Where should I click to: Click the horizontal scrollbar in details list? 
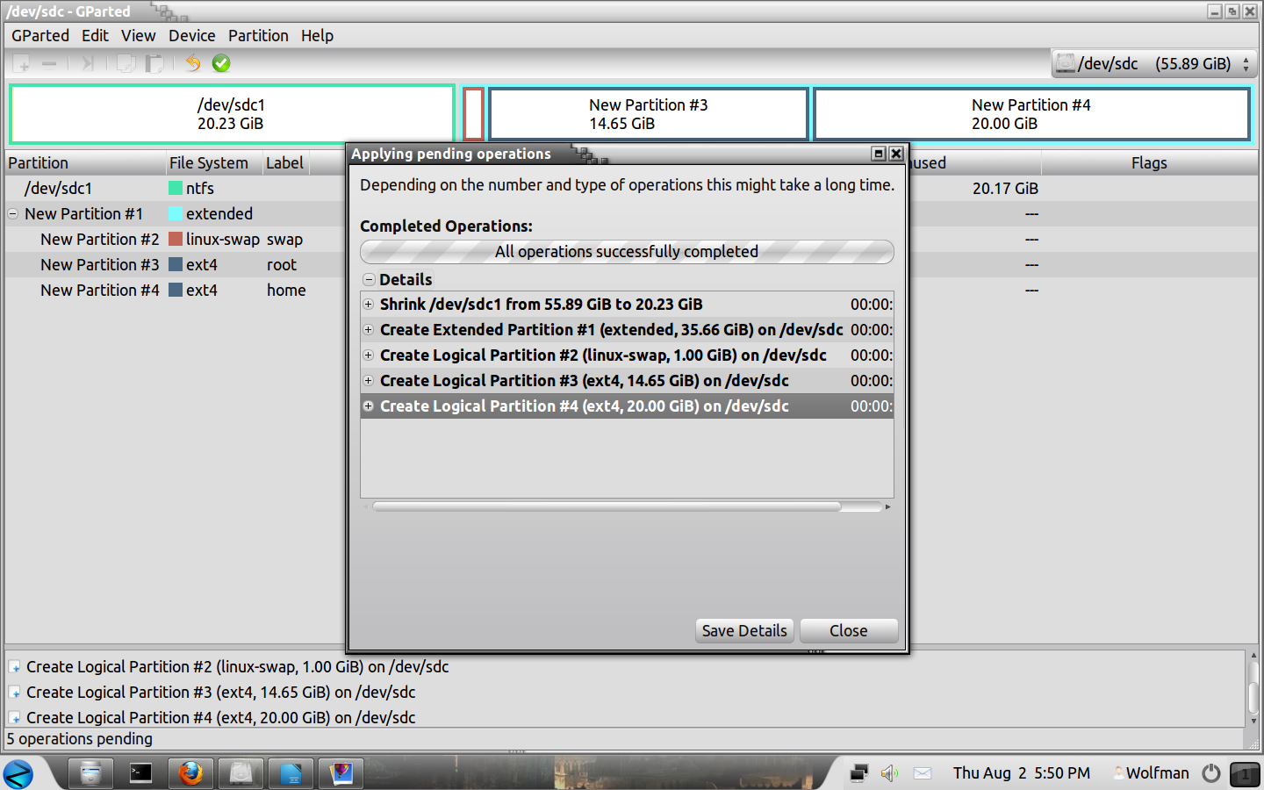coord(607,506)
